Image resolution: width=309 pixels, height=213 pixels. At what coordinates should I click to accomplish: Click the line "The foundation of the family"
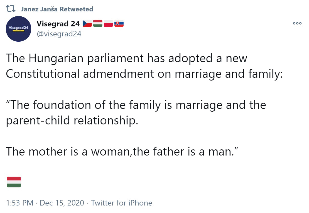click(136, 105)
